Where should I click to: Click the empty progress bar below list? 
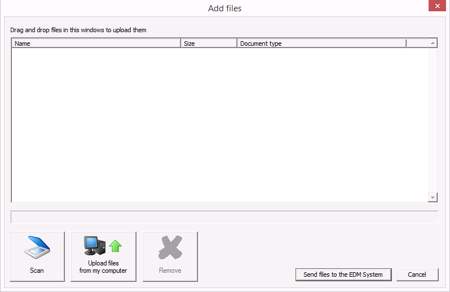(x=224, y=217)
